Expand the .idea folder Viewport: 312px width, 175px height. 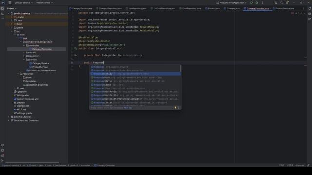[12, 20]
